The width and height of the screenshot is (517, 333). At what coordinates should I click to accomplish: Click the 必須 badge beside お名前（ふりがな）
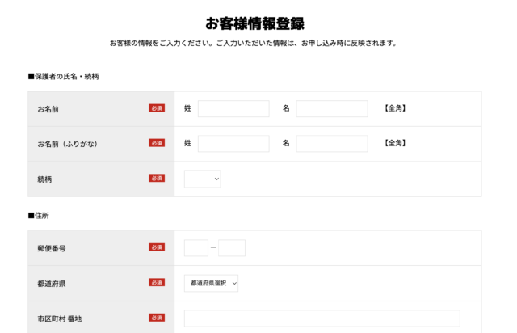click(x=157, y=143)
